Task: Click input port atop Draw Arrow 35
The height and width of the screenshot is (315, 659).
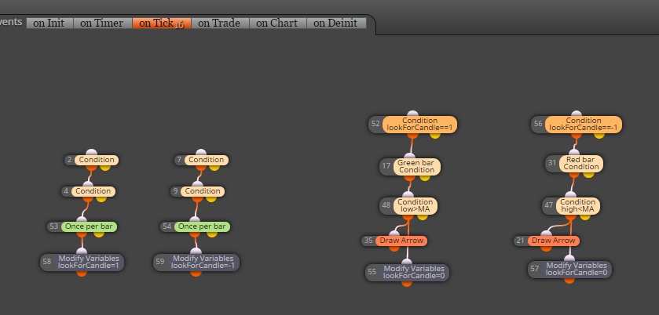Action: click(x=394, y=234)
